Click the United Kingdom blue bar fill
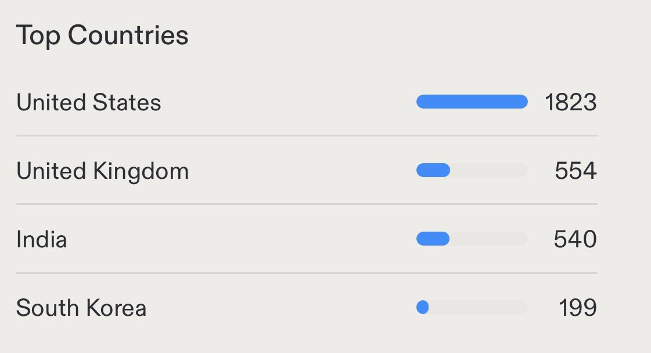The height and width of the screenshot is (353, 651). pos(433,170)
